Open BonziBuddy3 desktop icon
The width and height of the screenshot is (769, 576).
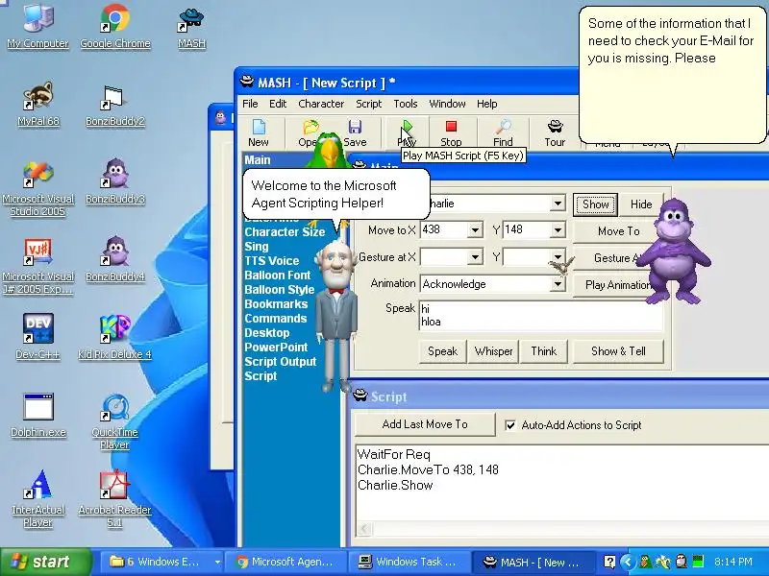pos(114,181)
